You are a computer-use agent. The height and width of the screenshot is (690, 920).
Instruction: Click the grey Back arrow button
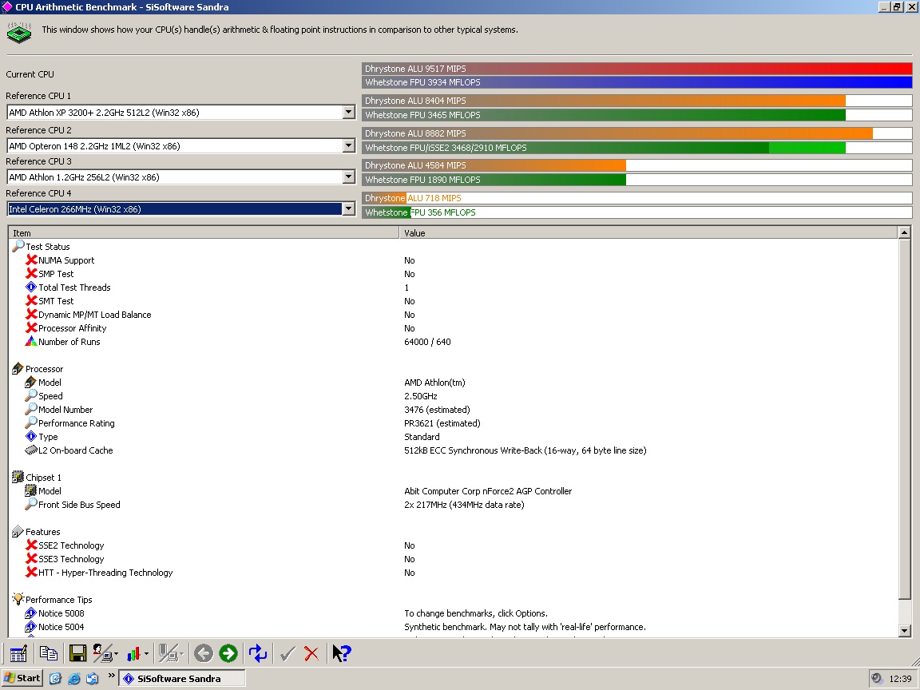(204, 653)
